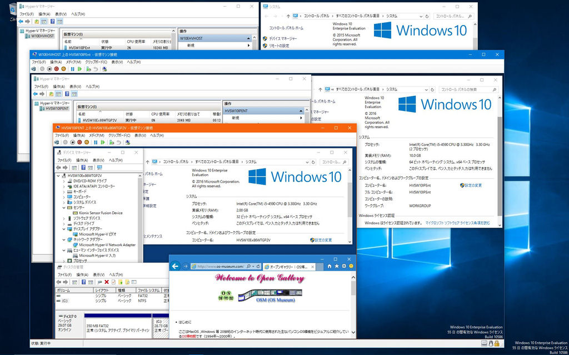This screenshot has width=569, height=355.
Task: Click Help icon in Device Manager toolbar
Action: click(83, 168)
